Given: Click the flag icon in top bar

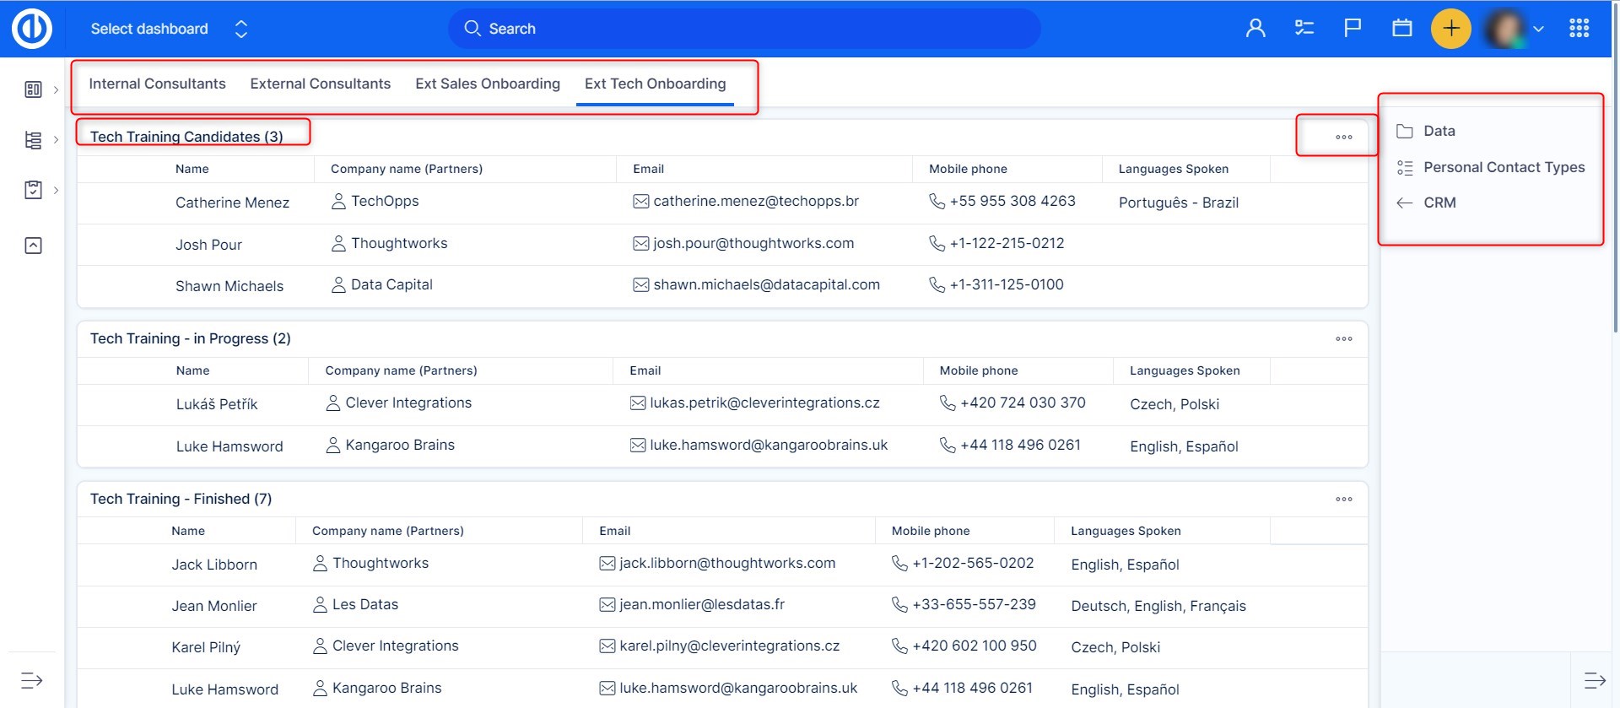Looking at the screenshot, I should (x=1353, y=29).
